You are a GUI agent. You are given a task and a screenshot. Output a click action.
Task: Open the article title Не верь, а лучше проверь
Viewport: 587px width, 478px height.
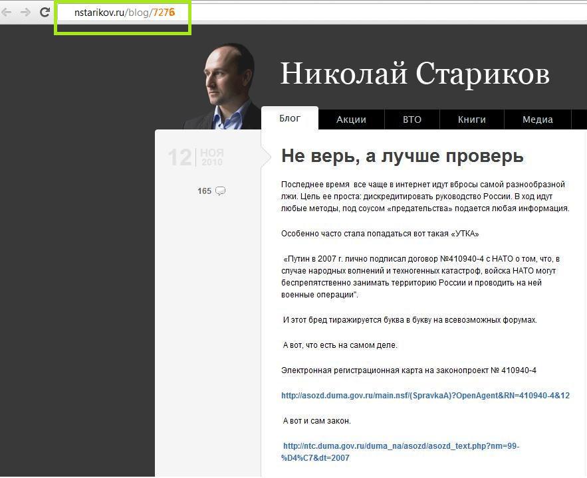point(402,156)
